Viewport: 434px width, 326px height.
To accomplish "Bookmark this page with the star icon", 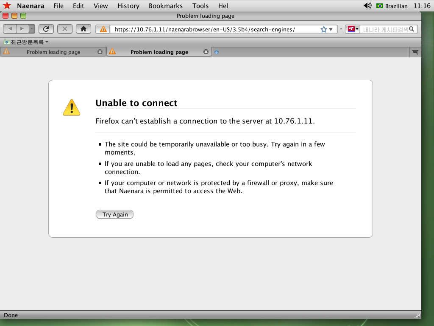I will click(323, 29).
